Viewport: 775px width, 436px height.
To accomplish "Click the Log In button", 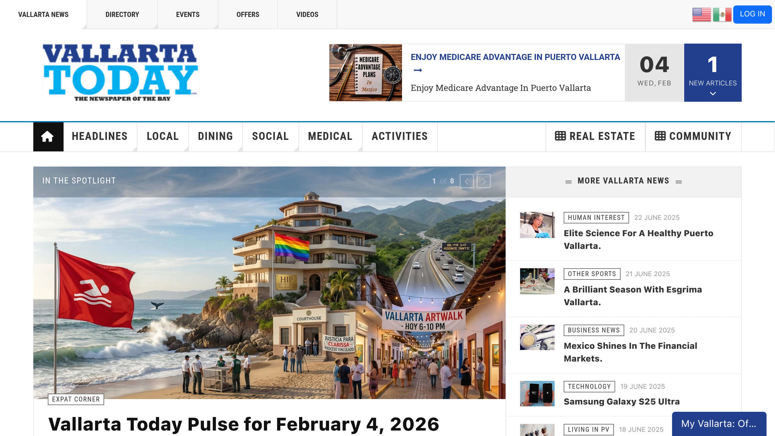I will [x=752, y=14].
